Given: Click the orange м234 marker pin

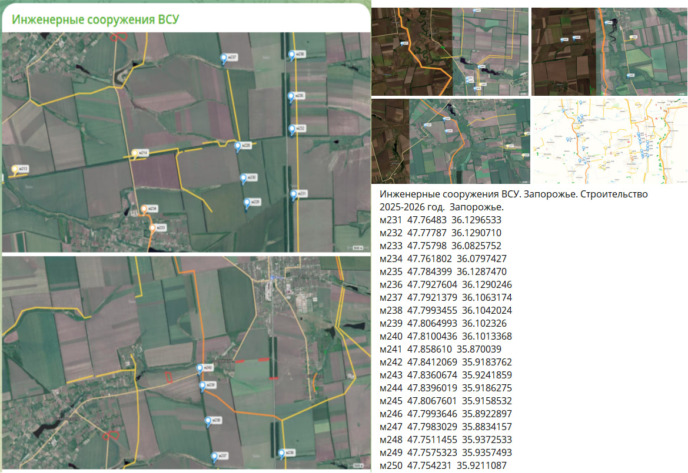Looking at the screenshot, I should click(145, 209).
